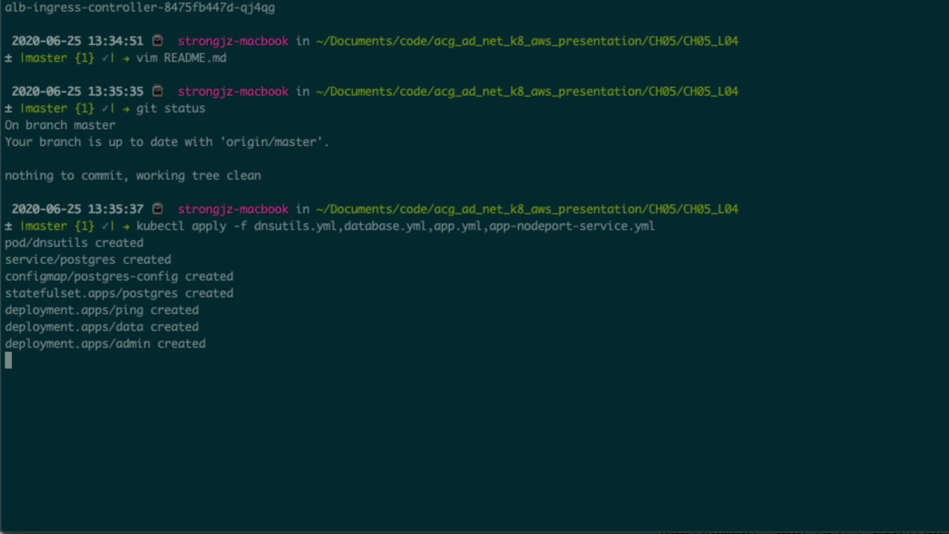Click 'deployment.apps/admin created' output line
The width and height of the screenshot is (949, 534).
[x=105, y=344]
